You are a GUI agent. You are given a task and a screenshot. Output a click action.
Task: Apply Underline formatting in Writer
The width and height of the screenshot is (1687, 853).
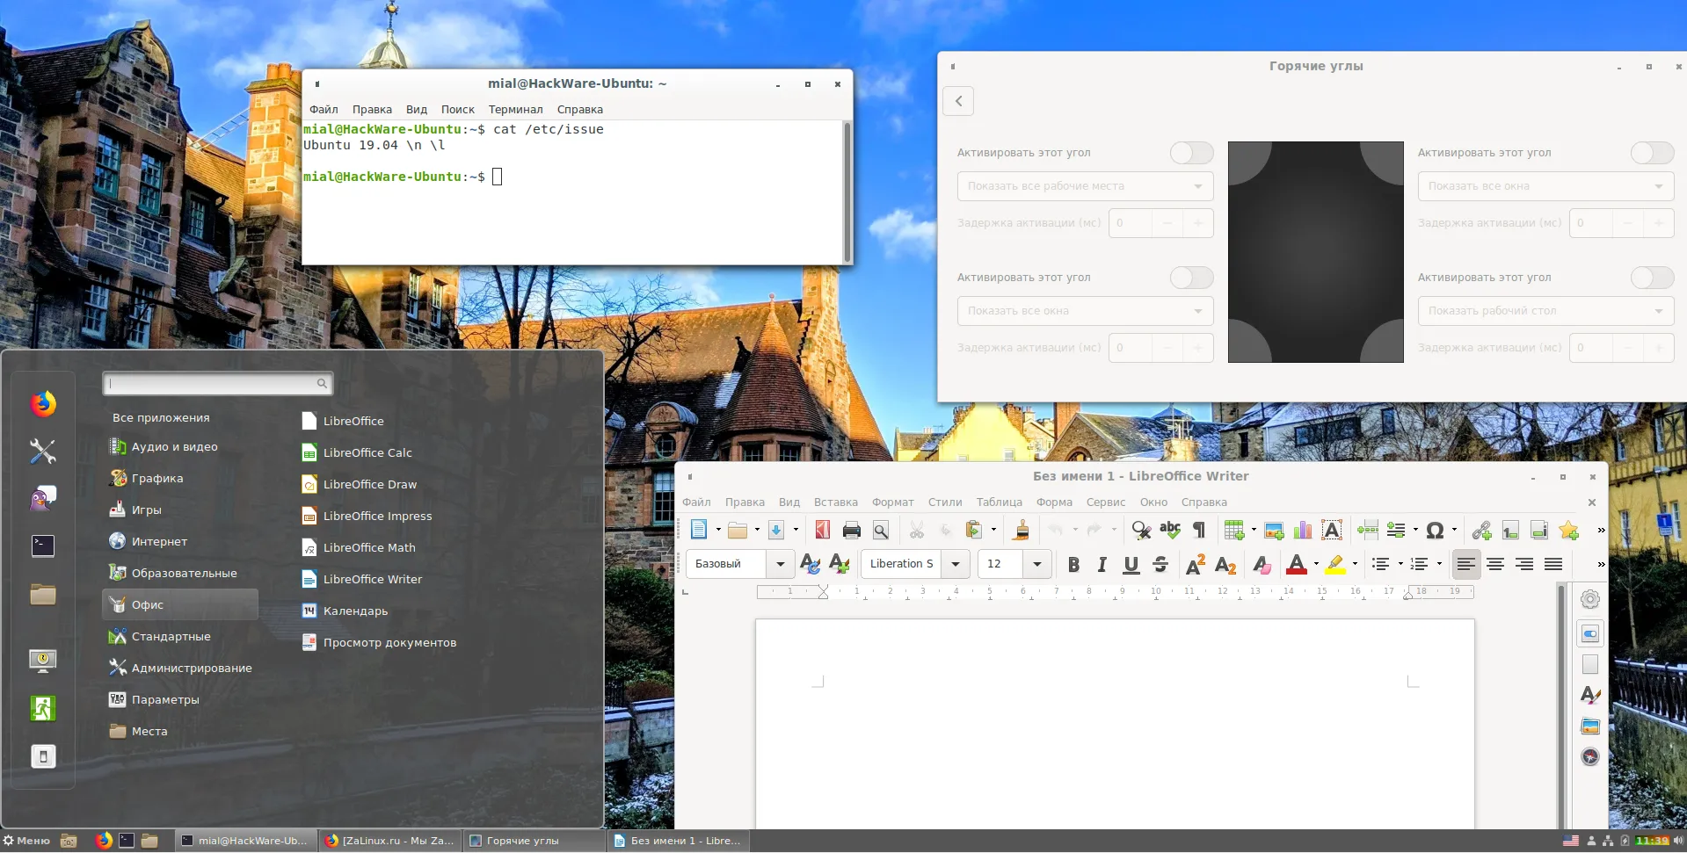click(1131, 565)
